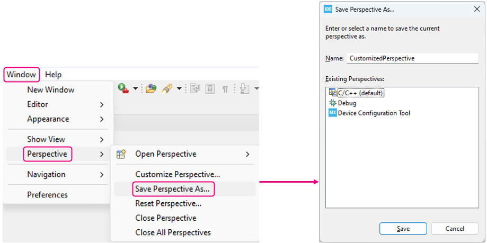Click the Open Type folder icon

click(x=150, y=89)
